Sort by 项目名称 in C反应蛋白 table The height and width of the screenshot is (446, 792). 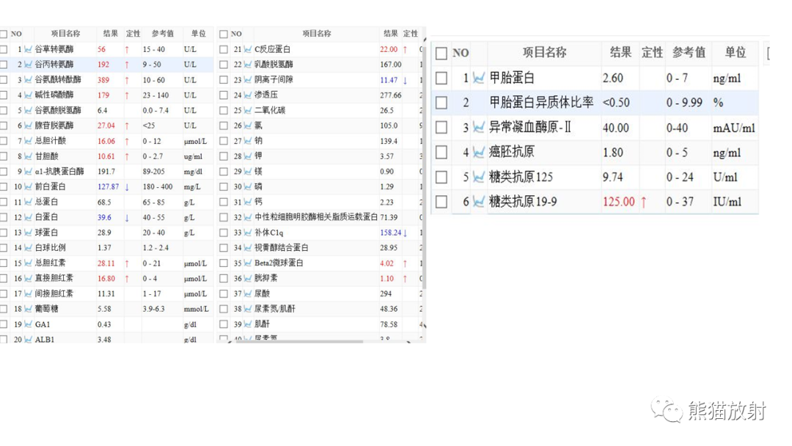click(x=317, y=34)
